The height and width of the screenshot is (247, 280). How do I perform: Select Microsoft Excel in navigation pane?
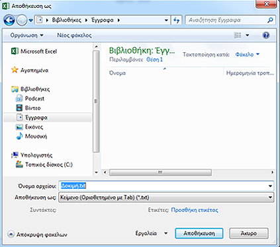coord(38,52)
